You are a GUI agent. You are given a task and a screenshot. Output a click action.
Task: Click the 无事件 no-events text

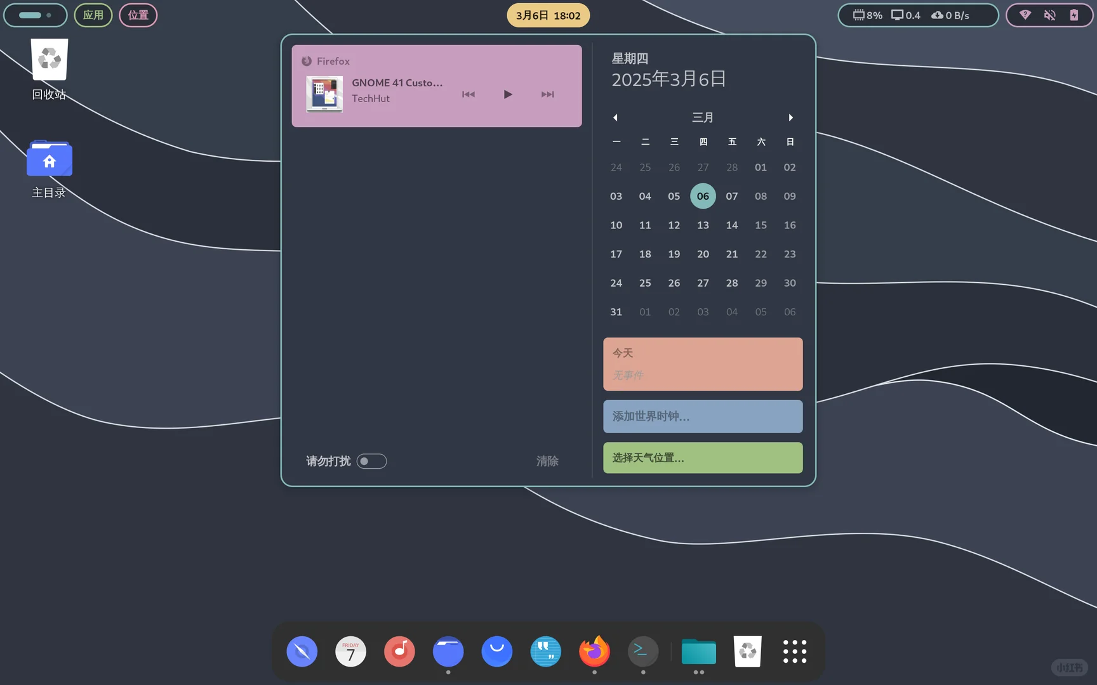tap(628, 375)
